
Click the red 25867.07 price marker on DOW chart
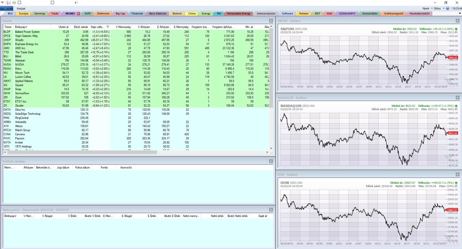pos(452,210)
